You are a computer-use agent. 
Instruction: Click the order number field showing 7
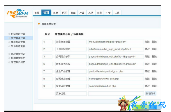(47, 72)
